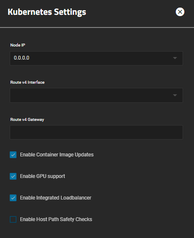
Task: Check Enable Host Path Safety Checks
Action: pyautogui.click(x=13, y=219)
